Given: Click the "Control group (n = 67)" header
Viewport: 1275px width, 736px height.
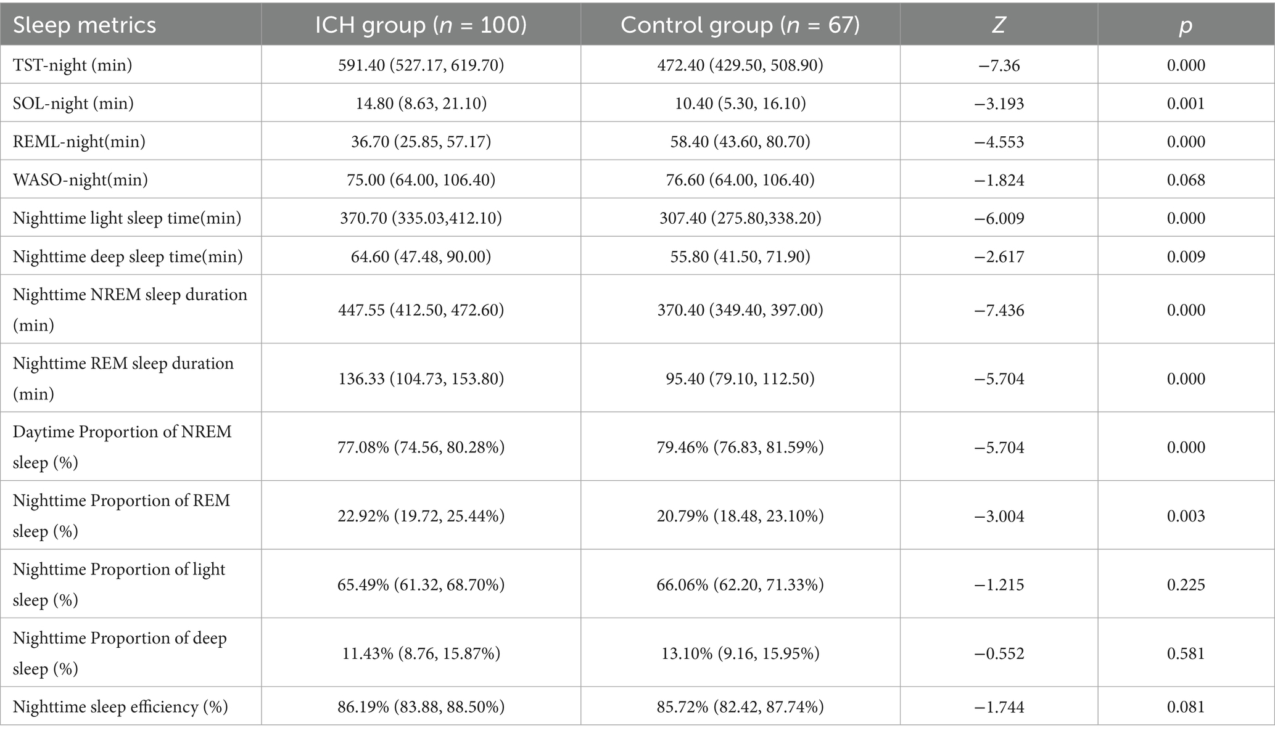Looking at the screenshot, I should tap(740, 25).
